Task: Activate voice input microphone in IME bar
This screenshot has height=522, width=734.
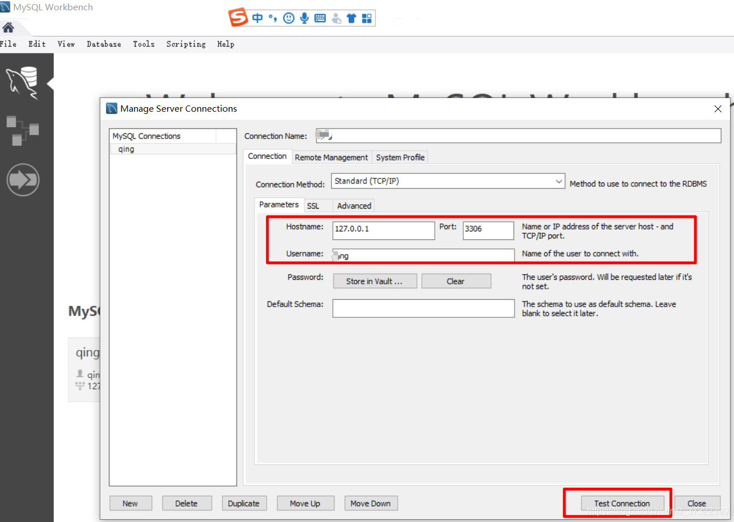Action: click(x=304, y=18)
